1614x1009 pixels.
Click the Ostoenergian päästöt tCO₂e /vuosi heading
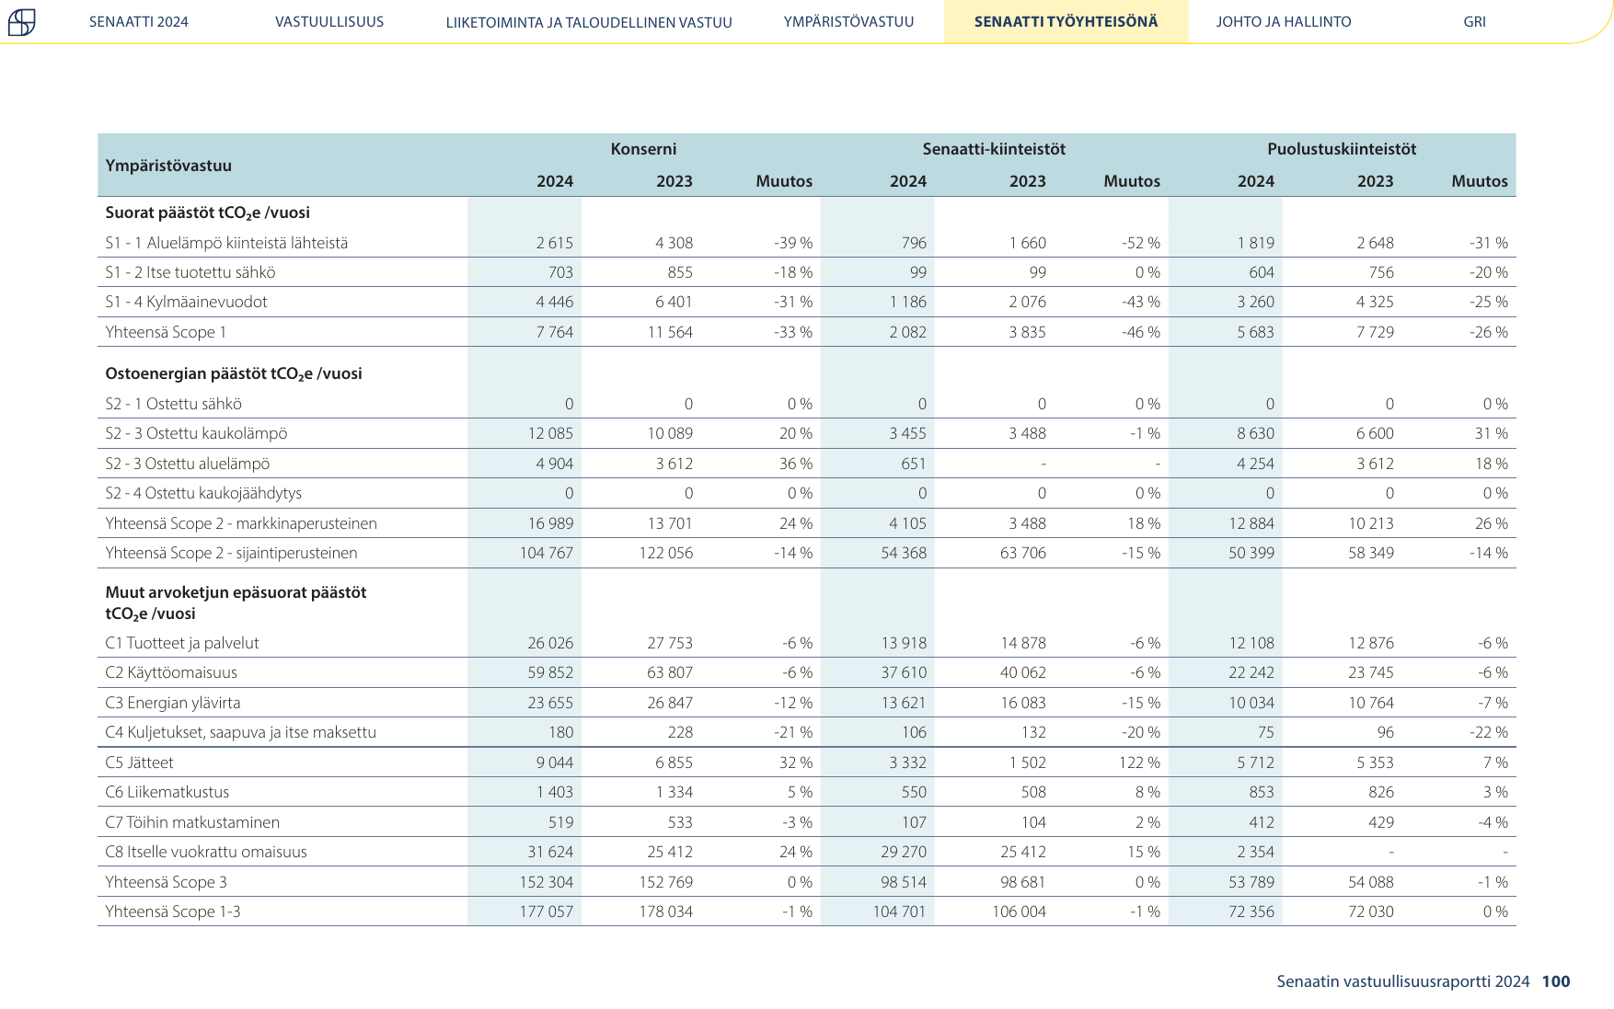pyautogui.click(x=234, y=373)
